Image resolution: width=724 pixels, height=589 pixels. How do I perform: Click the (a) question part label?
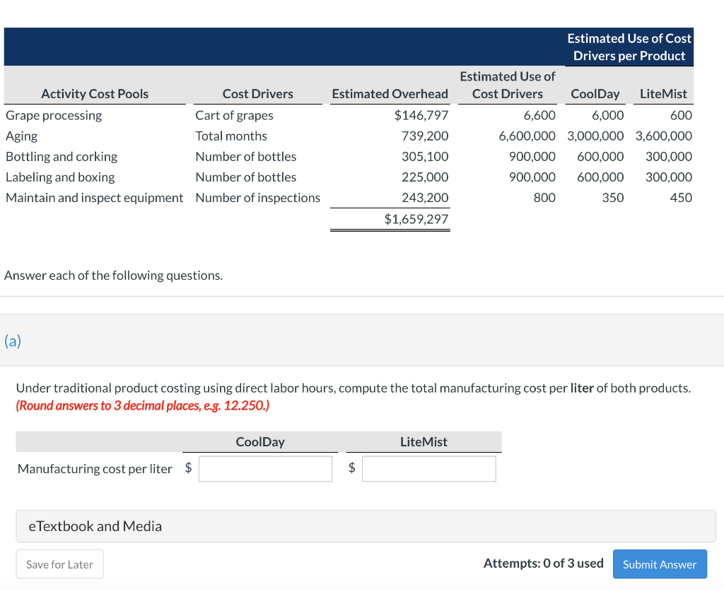tap(13, 341)
